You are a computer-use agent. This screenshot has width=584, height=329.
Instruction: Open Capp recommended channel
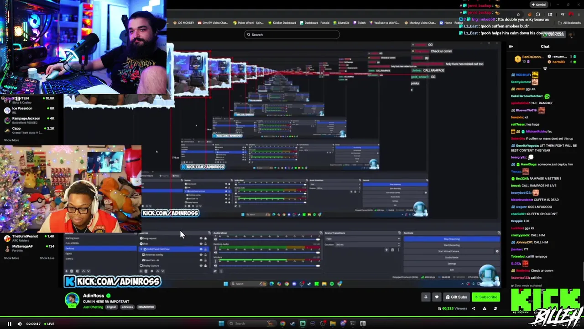click(29, 131)
